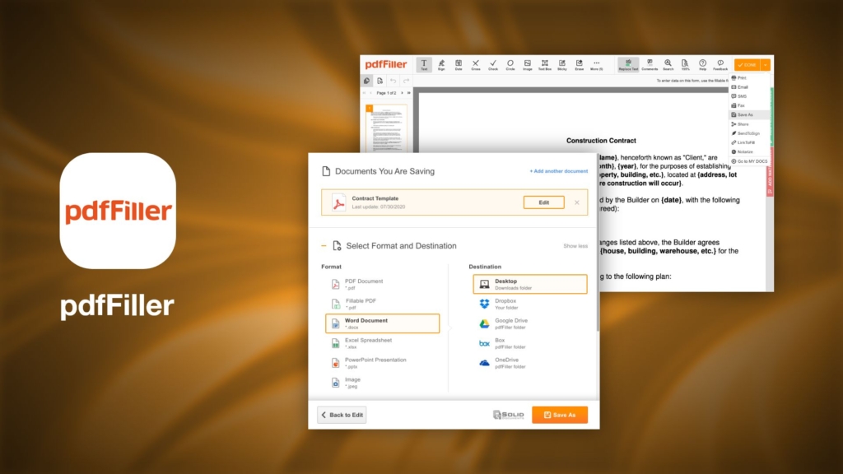The height and width of the screenshot is (474, 843).
Task: Click the undo arrow
Action: (x=393, y=81)
